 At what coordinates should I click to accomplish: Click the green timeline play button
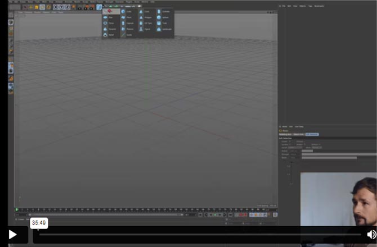coord(215,214)
